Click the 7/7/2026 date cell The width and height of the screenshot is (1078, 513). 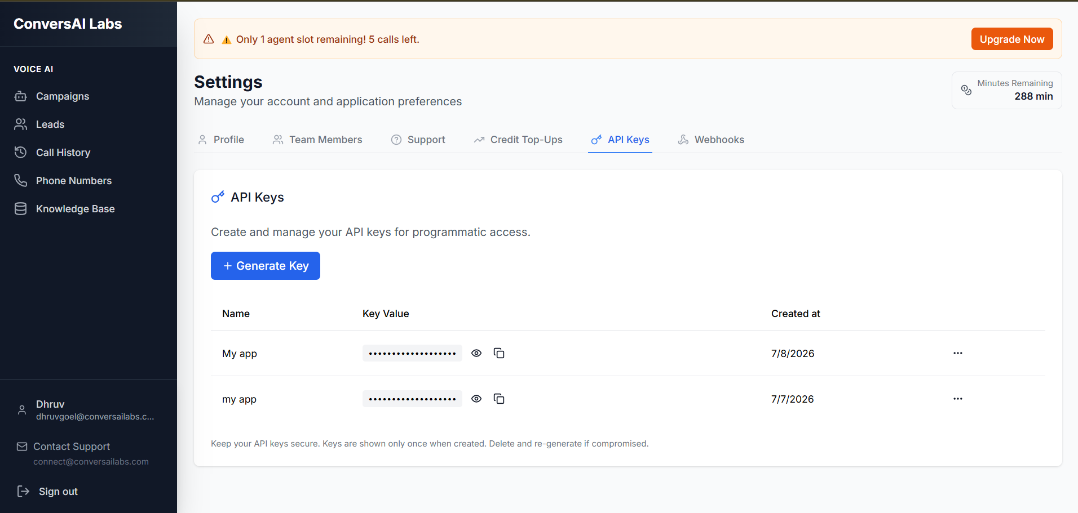(x=792, y=399)
